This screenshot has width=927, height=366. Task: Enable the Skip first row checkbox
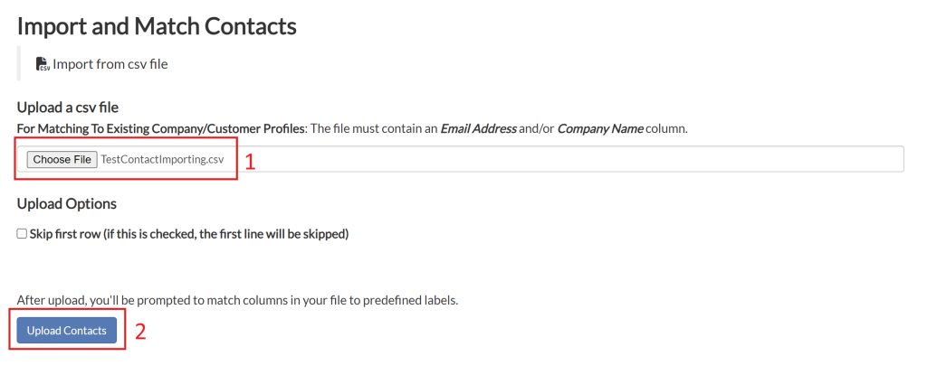pos(22,234)
